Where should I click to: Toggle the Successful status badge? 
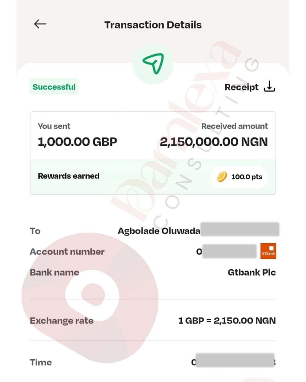[x=54, y=87]
